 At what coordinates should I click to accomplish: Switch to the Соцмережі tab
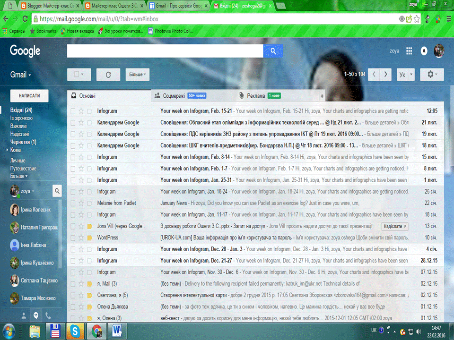[x=193, y=96]
